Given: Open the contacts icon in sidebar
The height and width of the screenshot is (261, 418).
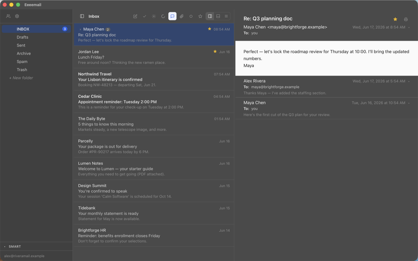Looking at the screenshot, I should point(8,16).
